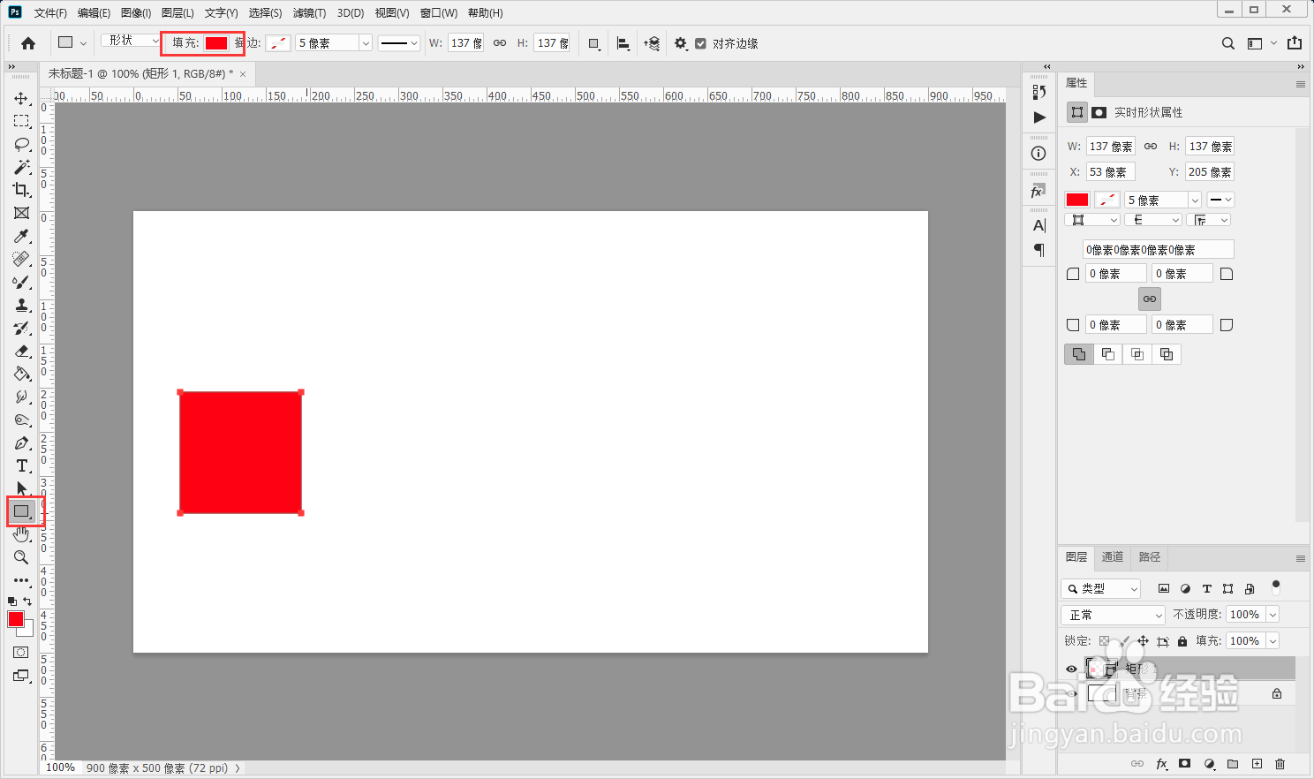Open the 不透明度 100% dropdown arrow
The height and width of the screenshot is (779, 1314).
click(1272, 615)
